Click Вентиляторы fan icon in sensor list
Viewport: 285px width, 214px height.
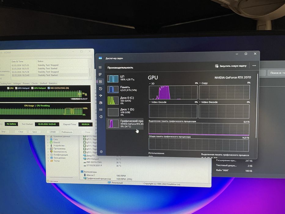tap(82, 172)
